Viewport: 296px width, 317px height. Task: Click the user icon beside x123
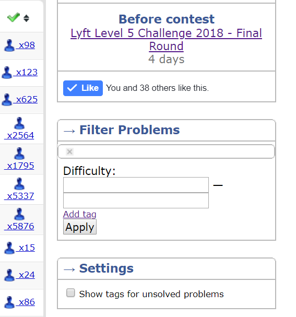(7, 73)
